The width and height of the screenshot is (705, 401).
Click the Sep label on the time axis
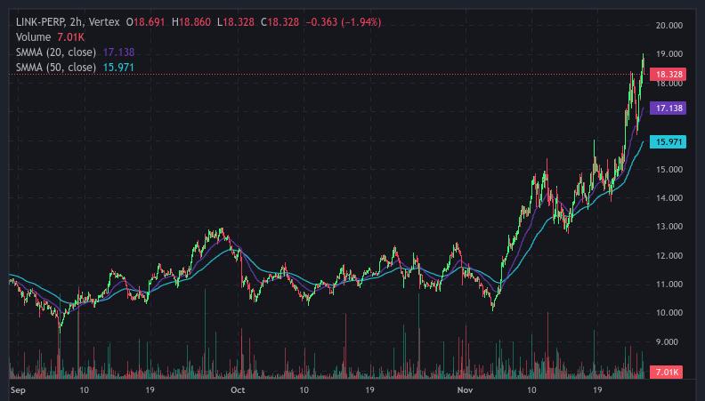point(18,389)
